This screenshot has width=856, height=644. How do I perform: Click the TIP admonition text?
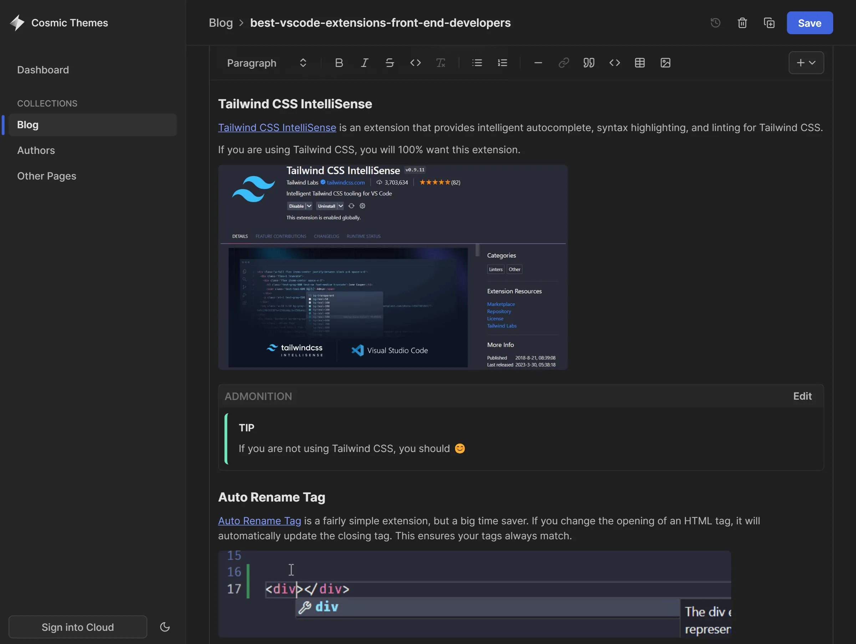[352, 449]
